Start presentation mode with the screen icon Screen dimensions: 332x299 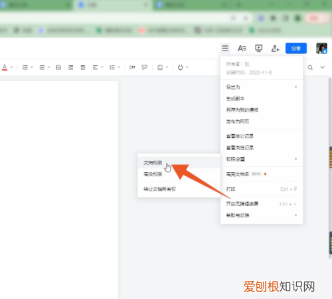(x=258, y=48)
